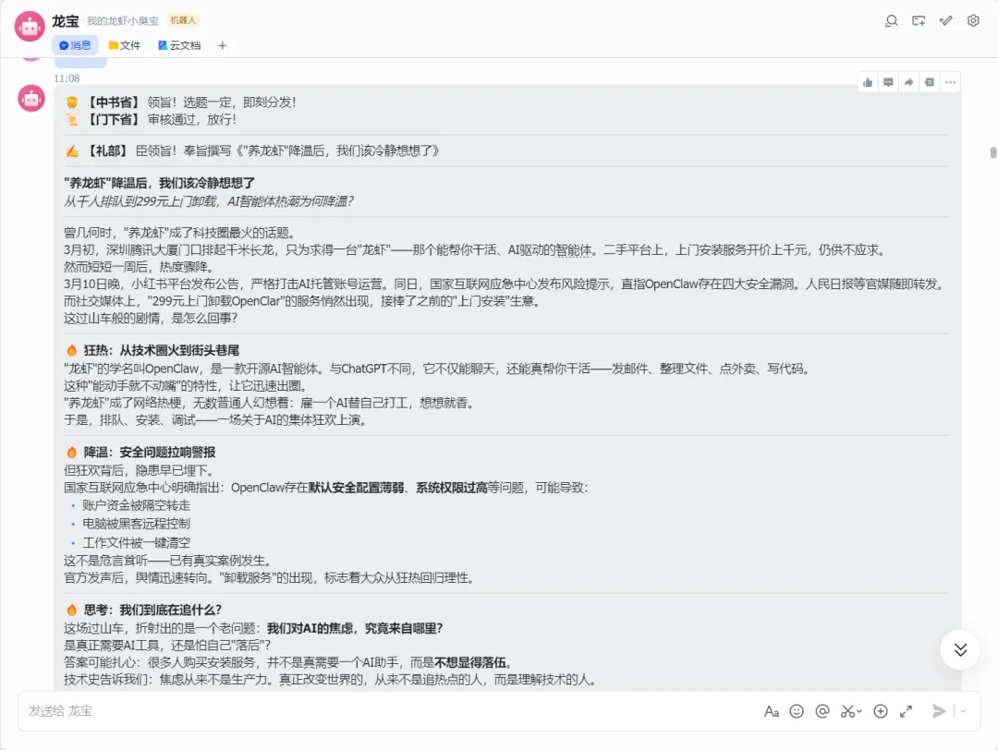Click line 这种"能动手就不动嘴"的特性
Screen dimensions: 998x750
[x=187, y=386]
